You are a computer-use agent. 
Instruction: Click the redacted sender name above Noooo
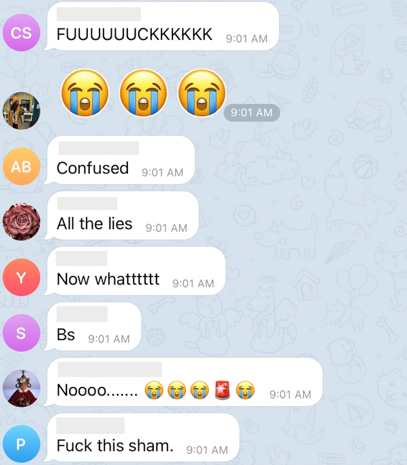110,369
